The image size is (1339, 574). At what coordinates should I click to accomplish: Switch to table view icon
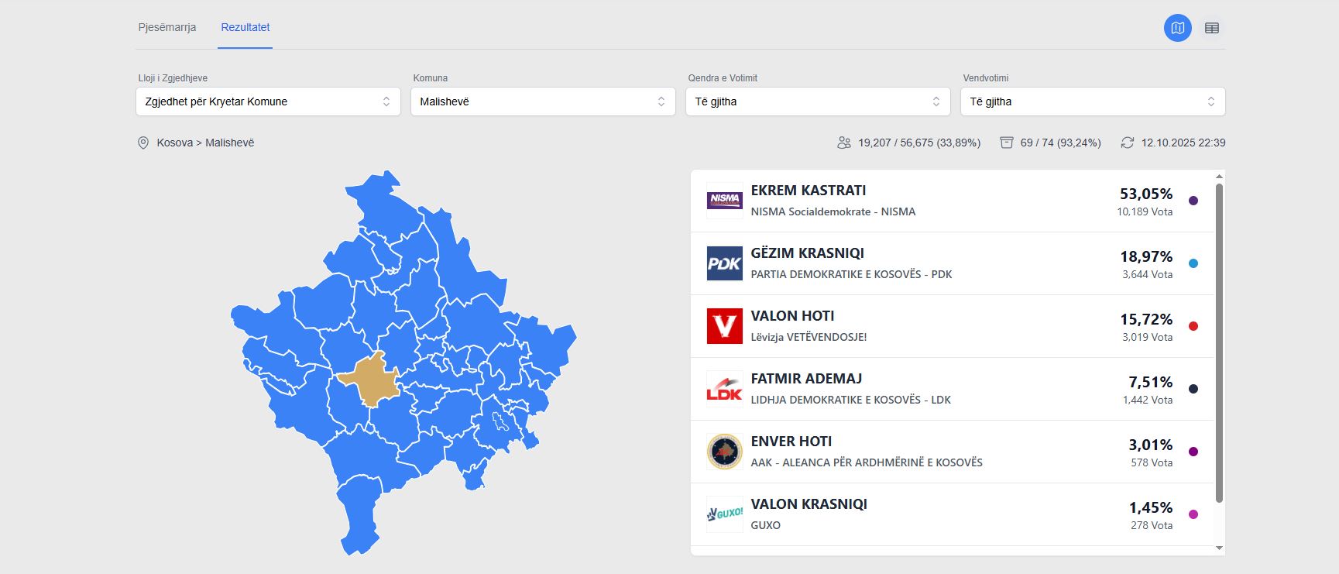point(1211,29)
